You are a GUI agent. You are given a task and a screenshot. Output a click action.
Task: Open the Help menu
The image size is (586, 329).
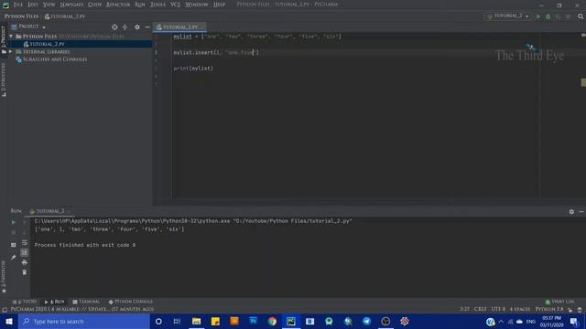[x=220, y=5]
